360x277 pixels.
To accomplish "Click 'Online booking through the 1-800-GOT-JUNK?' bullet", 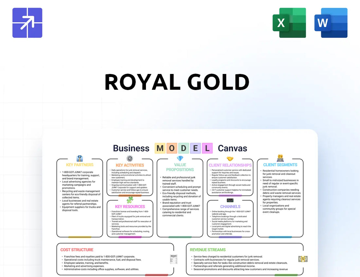I will point(231,213).
